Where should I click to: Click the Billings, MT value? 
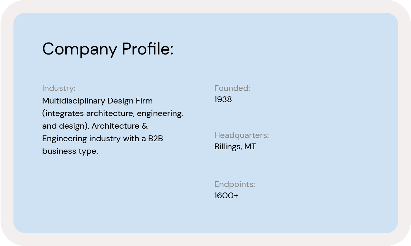[x=235, y=147]
